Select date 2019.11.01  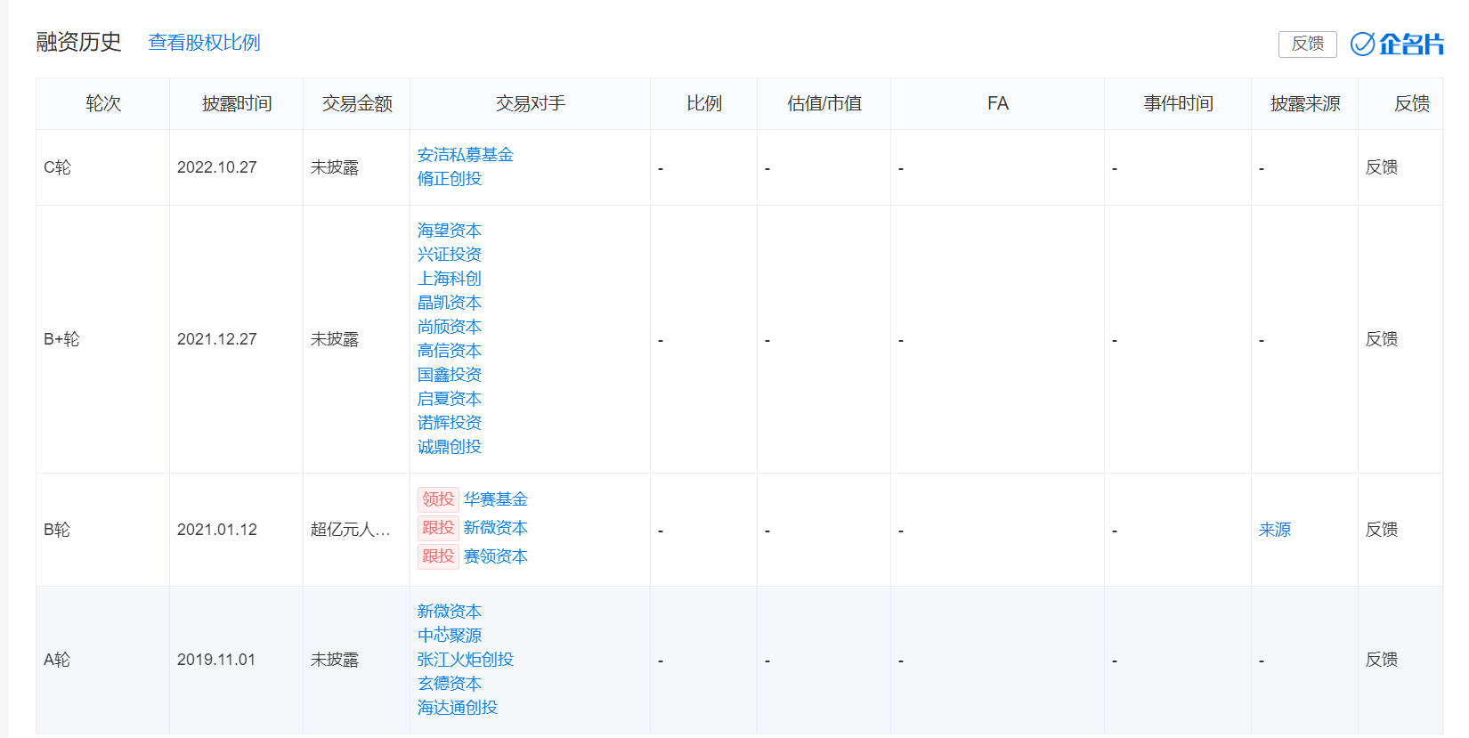pyautogui.click(x=217, y=660)
